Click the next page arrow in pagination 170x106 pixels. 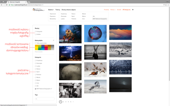pyautogui.click(x=73, y=102)
